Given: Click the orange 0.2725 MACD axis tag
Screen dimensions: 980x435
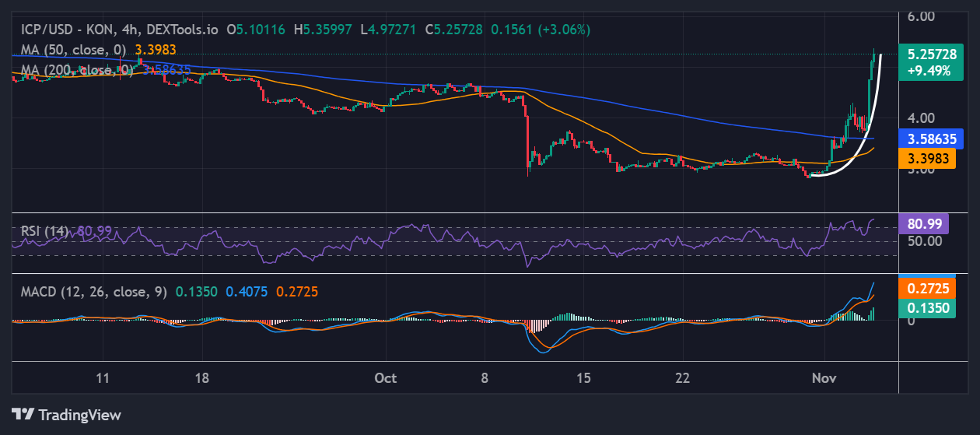Looking at the screenshot, I should pos(926,288).
